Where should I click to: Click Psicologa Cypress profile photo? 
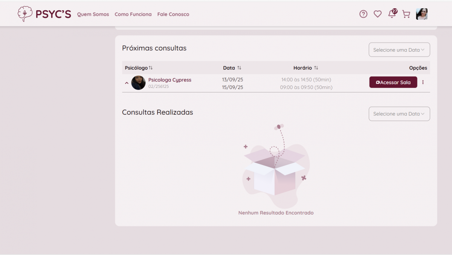point(138,83)
